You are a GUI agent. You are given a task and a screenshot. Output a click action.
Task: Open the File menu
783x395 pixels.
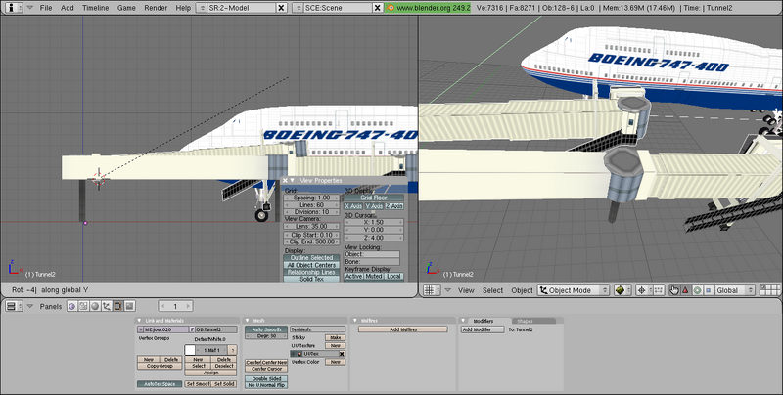(45, 8)
